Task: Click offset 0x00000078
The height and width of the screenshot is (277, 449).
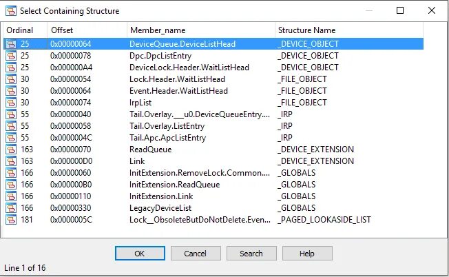Action: pos(71,56)
